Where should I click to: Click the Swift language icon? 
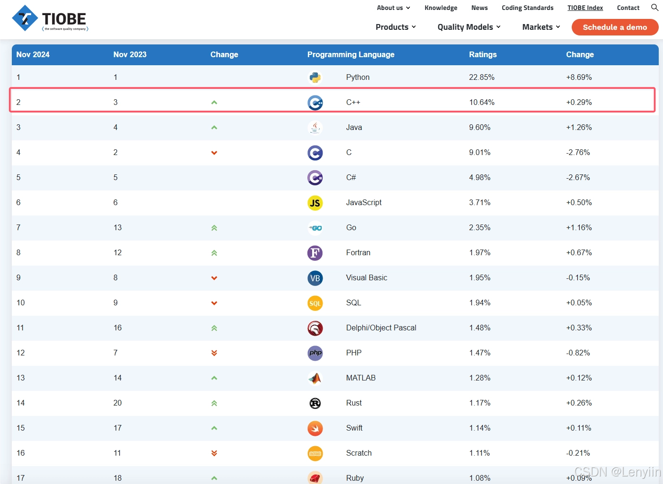315,428
